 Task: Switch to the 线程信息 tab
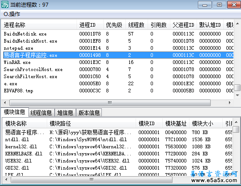(41, 113)
